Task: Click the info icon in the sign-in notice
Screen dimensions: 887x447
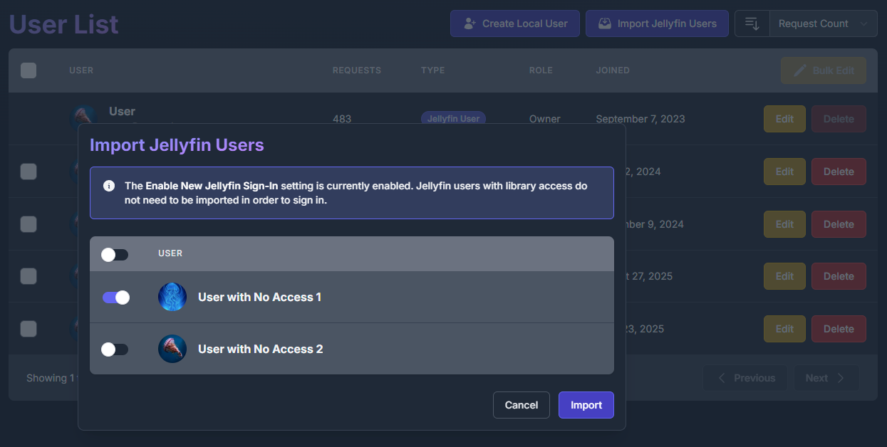Action: [109, 186]
